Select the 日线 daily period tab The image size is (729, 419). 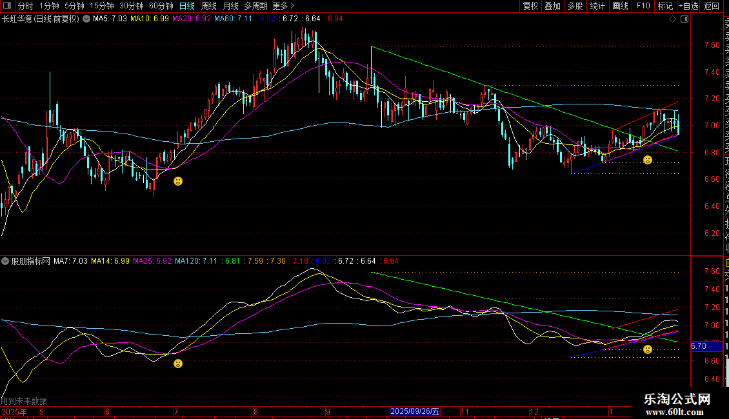coord(187,6)
